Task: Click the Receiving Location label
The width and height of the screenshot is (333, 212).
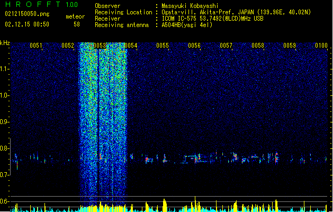Action: pyautogui.click(x=123, y=12)
